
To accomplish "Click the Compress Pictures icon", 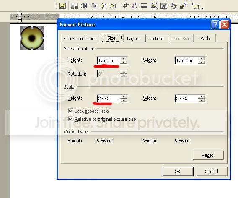I will coord(154,6).
